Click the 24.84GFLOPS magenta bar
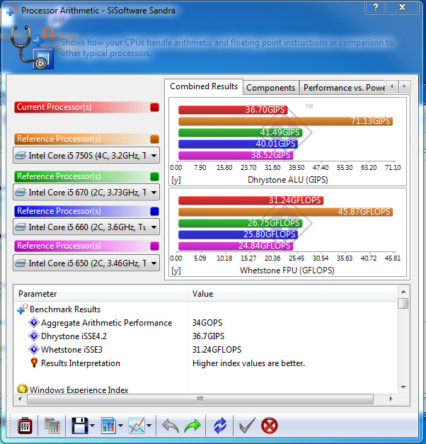 click(x=236, y=246)
